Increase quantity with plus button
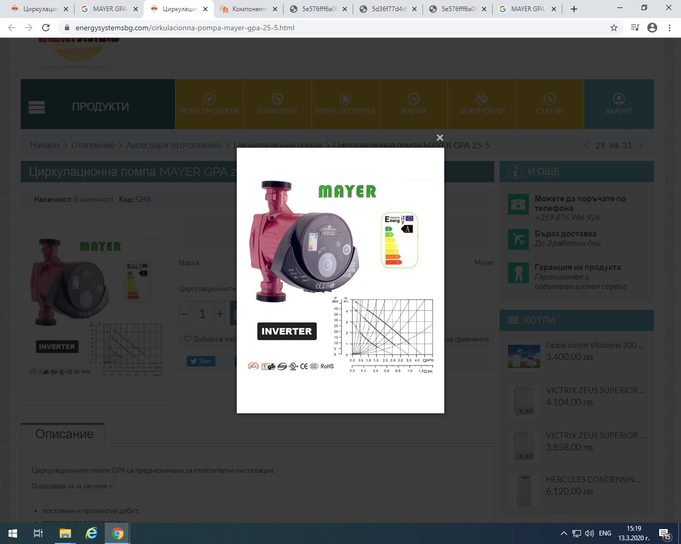 tap(219, 314)
